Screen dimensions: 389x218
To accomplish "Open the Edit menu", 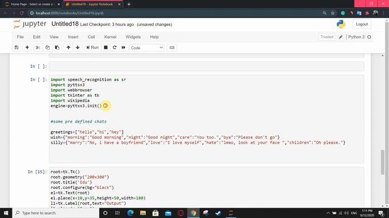I will tap(36, 37).
